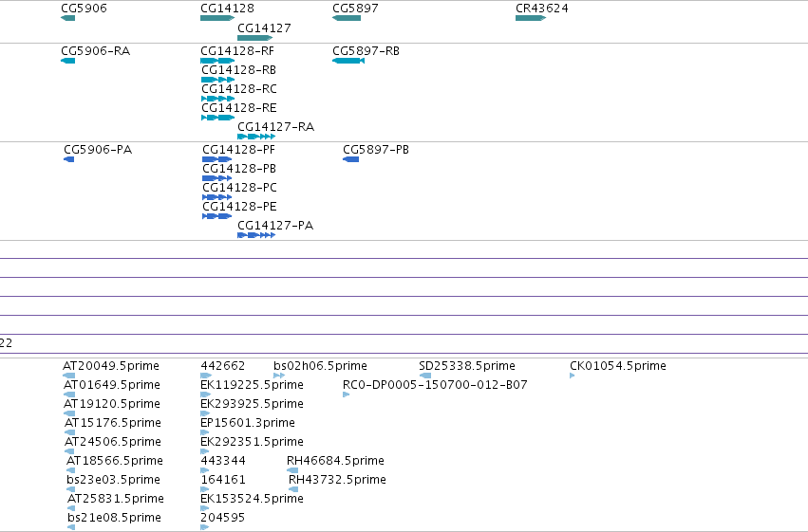Click the AT18566.5prime label
808x532 pixels.
(x=115, y=461)
